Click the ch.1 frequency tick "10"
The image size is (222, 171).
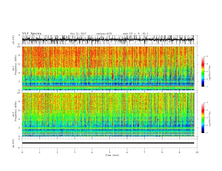(19, 47)
